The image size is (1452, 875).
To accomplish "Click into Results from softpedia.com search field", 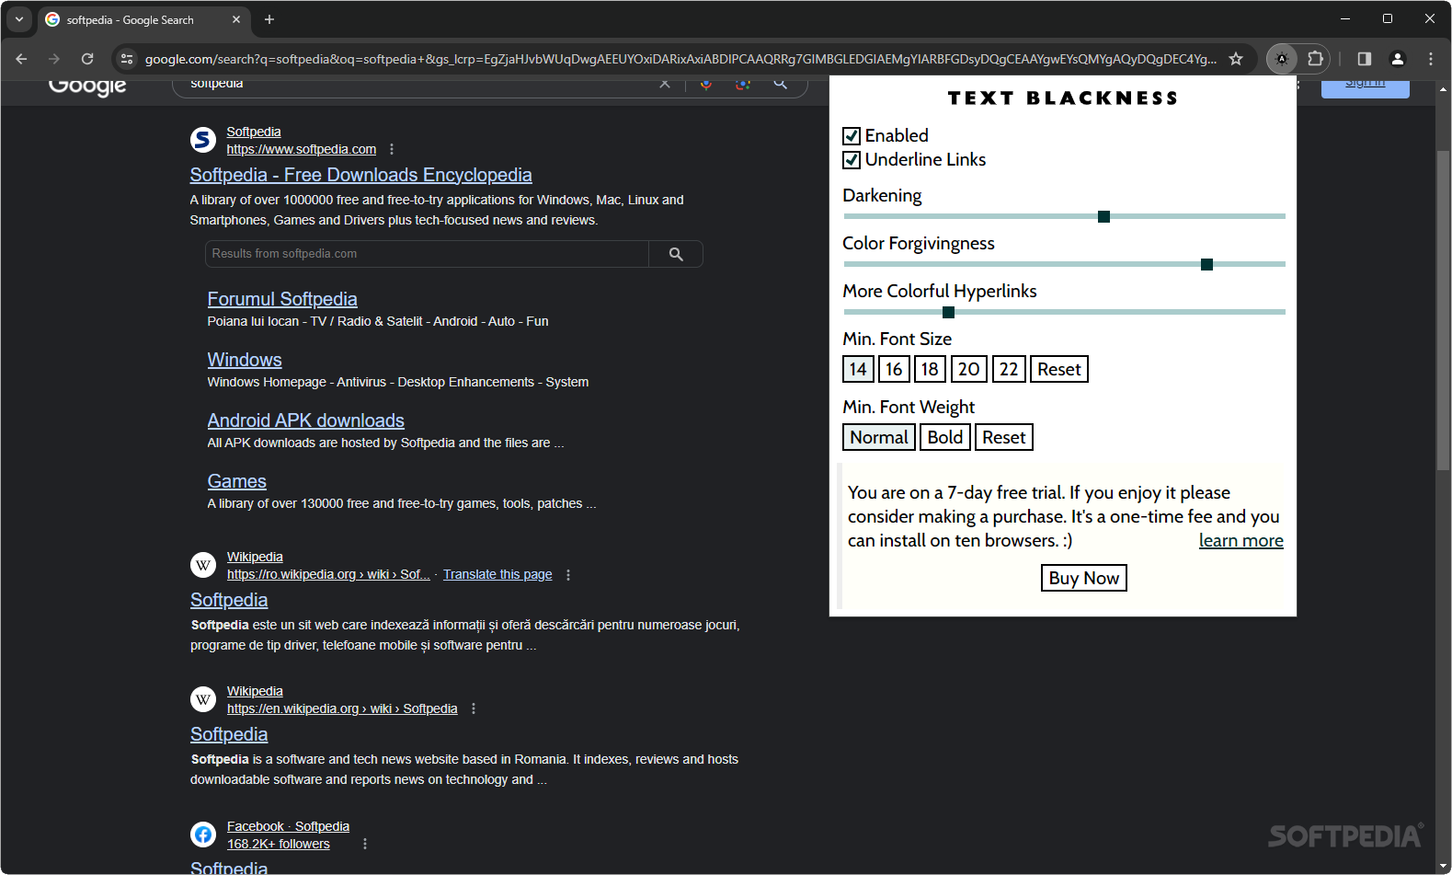I will pos(428,254).
